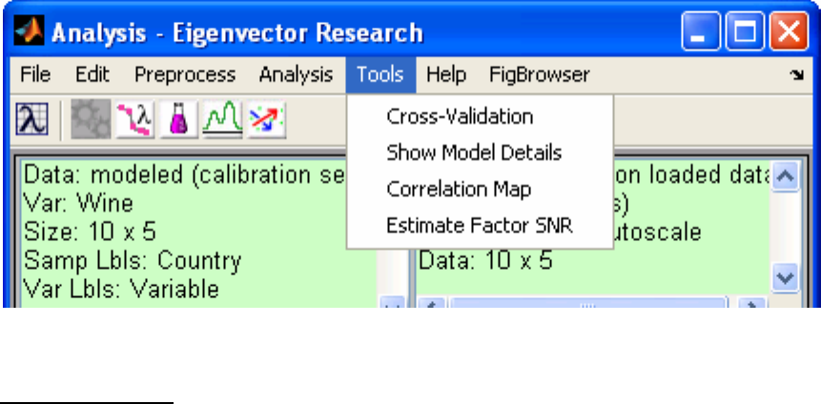821x404 pixels.
Task: Open the Help menu
Action: pyautogui.click(x=446, y=75)
